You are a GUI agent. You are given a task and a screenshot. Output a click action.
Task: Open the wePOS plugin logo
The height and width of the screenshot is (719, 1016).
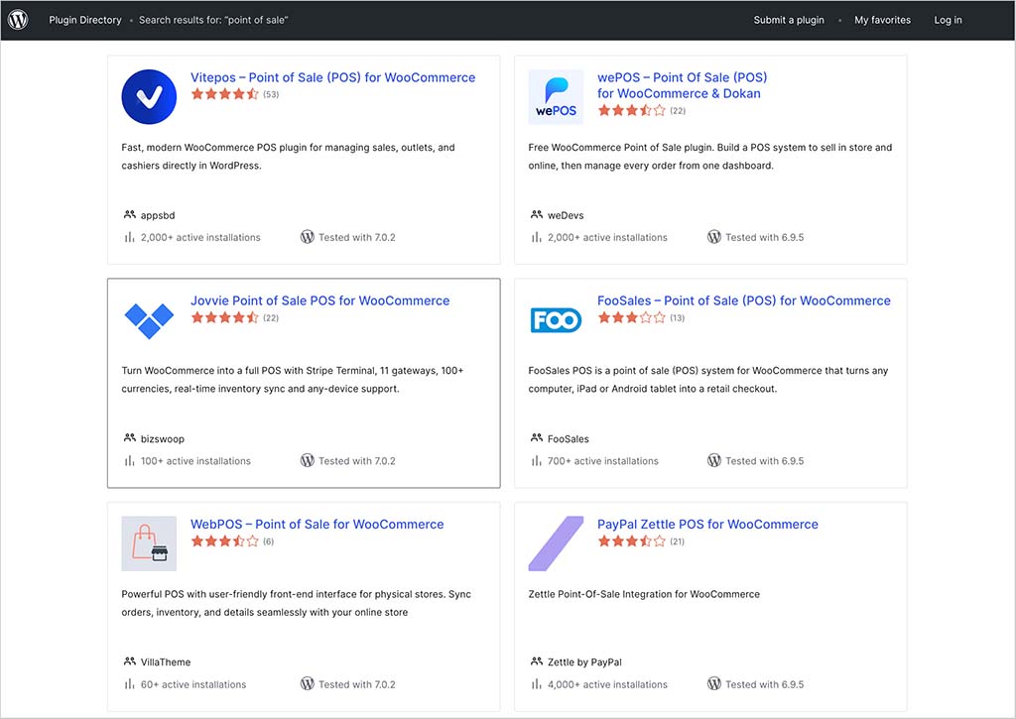(556, 96)
